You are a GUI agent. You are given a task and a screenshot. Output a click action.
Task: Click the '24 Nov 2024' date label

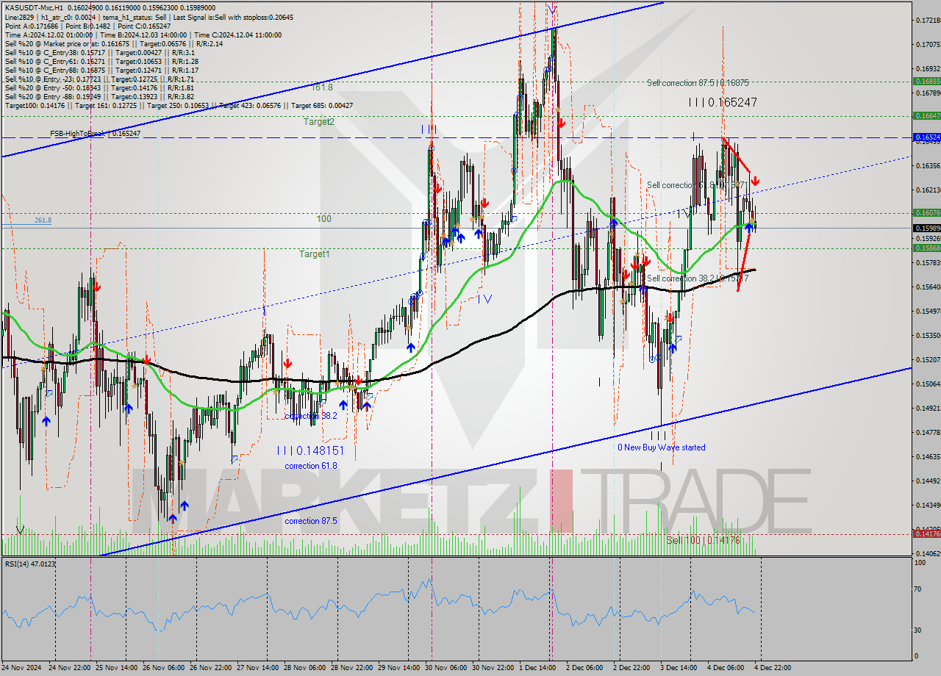click(21, 668)
